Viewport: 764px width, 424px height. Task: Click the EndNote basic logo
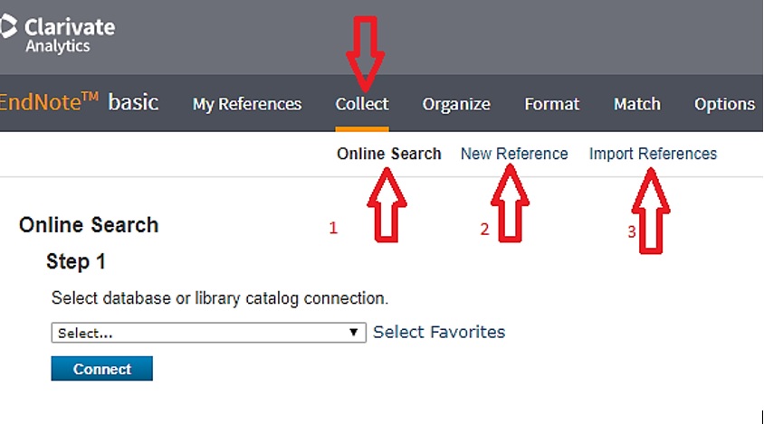click(79, 102)
